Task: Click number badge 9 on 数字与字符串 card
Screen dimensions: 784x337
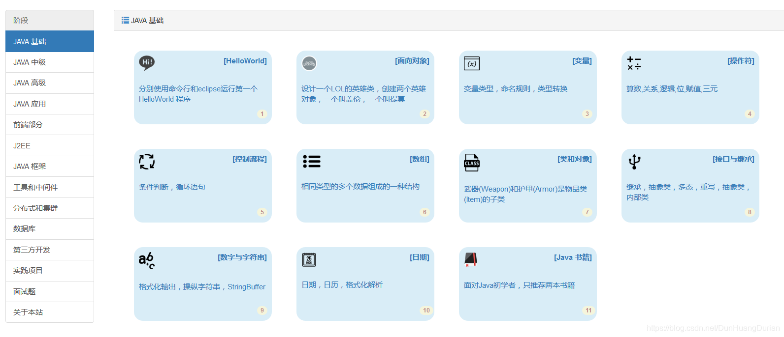Action: click(x=262, y=310)
